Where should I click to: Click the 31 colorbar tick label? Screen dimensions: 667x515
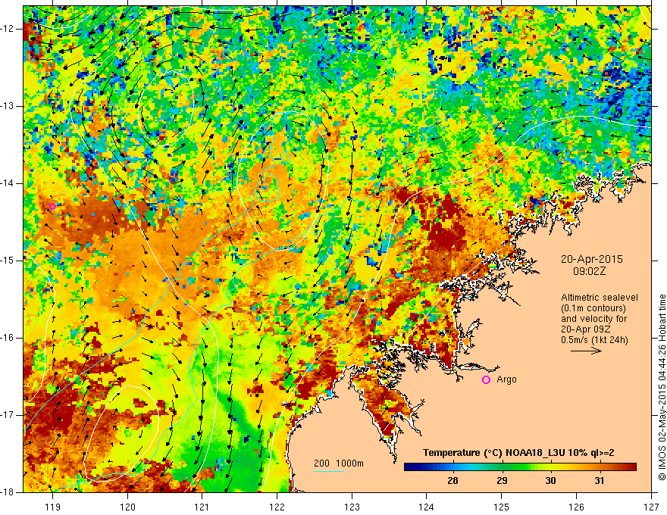click(600, 481)
